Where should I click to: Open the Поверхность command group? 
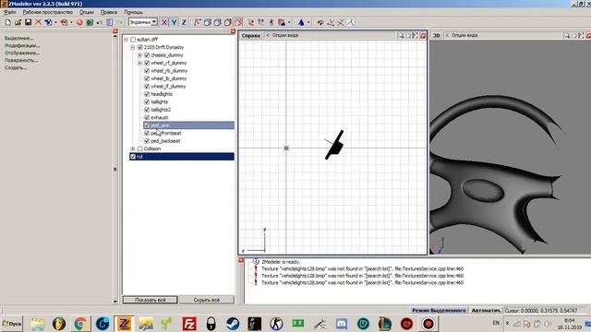pos(21,60)
